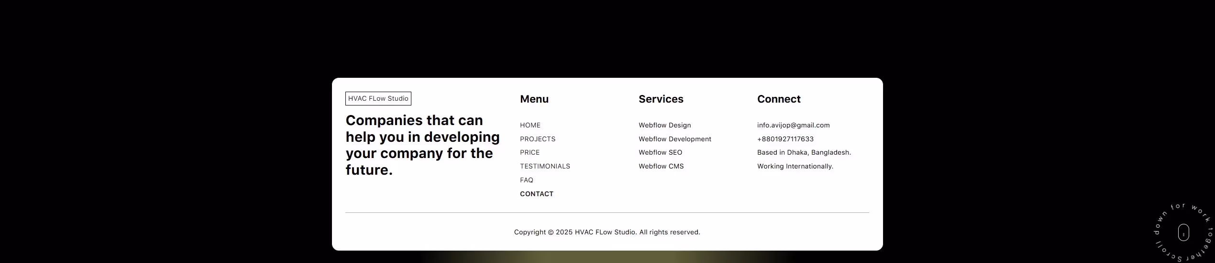
Task: Click the Services column heading
Action: (x=661, y=99)
